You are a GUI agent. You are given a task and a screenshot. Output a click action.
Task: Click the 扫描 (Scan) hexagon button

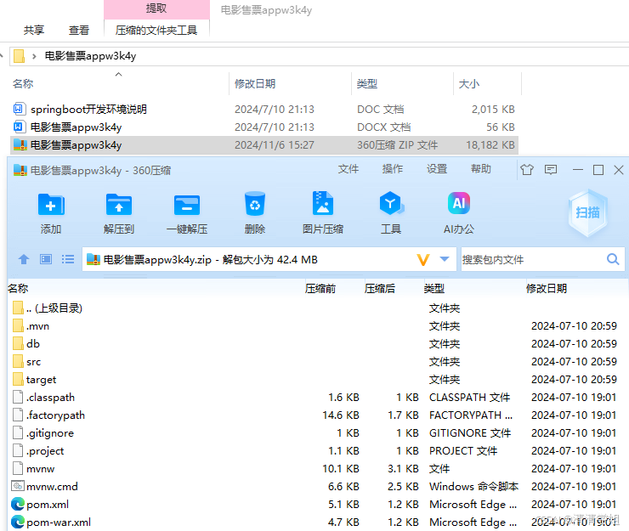click(x=587, y=212)
